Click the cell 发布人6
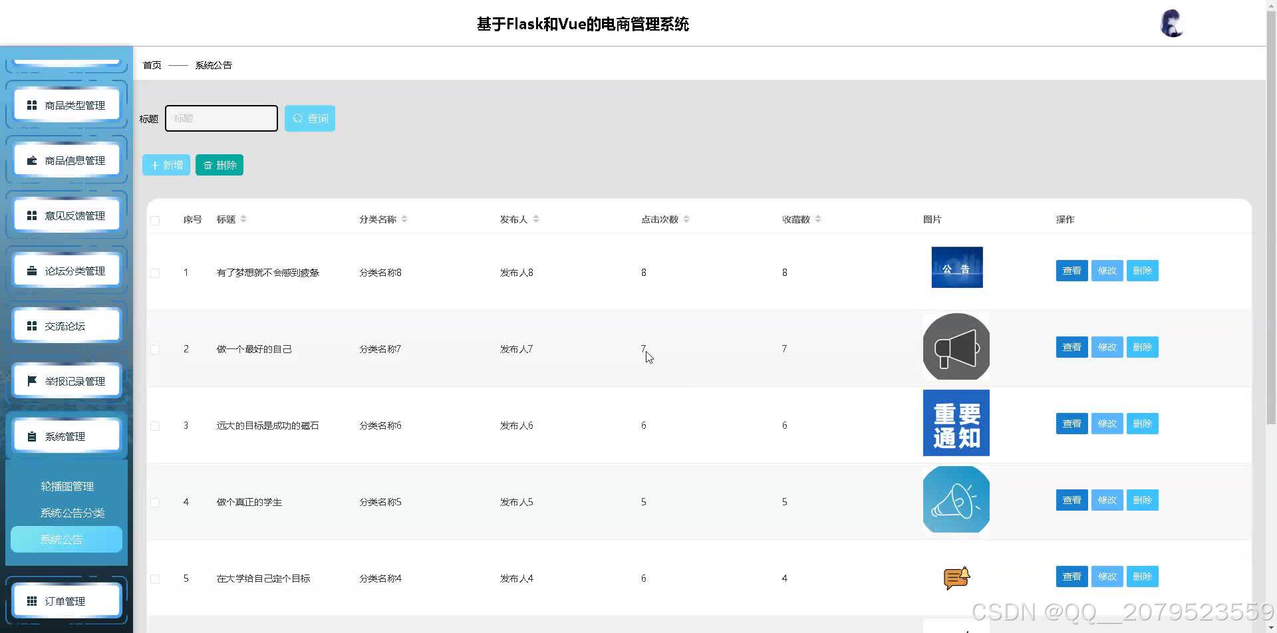Image resolution: width=1277 pixels, height=633 pixels. point(517,426)
